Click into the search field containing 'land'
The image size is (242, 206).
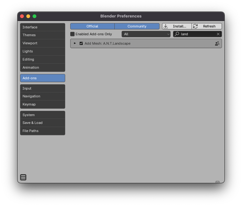197,34
